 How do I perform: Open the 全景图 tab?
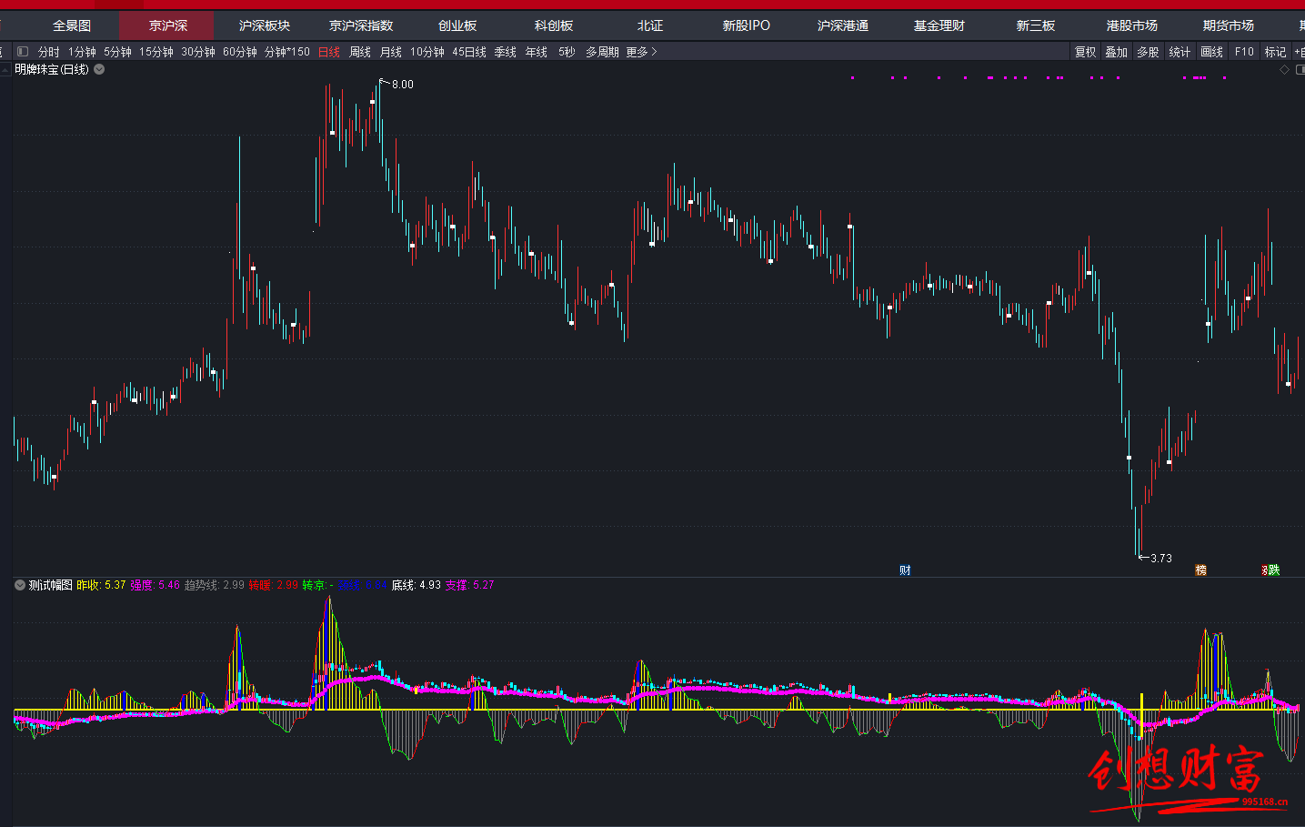[x=72, y=25]
